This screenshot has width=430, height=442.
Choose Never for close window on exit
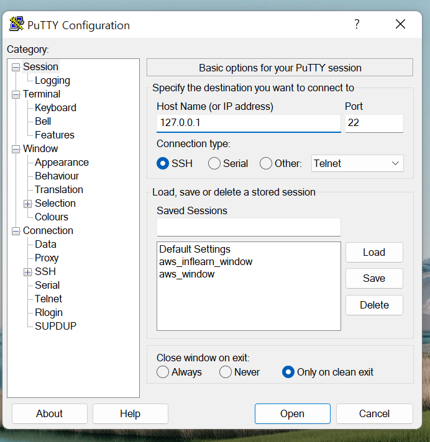226,372
